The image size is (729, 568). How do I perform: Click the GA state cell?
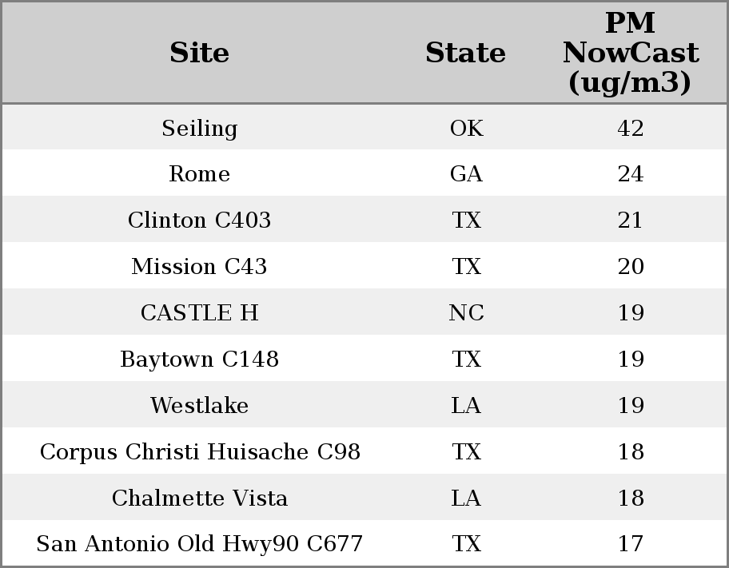[x=466, y=174]
